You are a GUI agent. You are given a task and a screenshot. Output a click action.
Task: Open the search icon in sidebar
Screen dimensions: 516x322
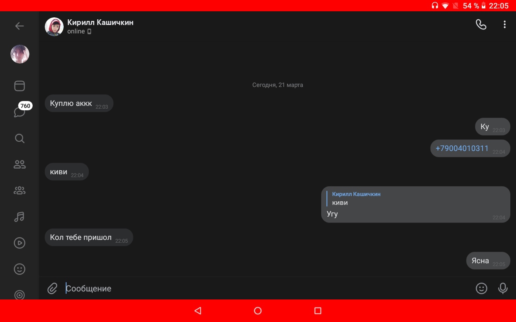(x=19, y=138)
